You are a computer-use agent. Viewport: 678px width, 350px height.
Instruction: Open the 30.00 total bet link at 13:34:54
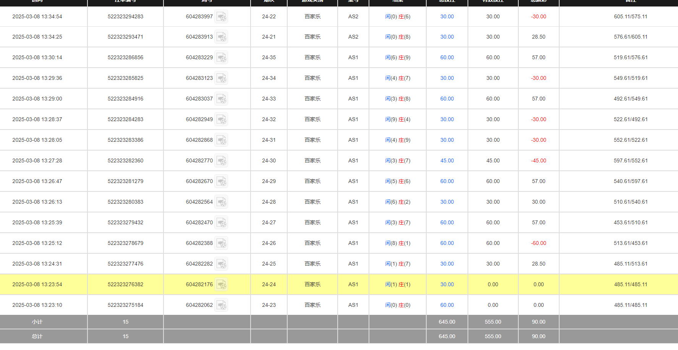(447, 17)
